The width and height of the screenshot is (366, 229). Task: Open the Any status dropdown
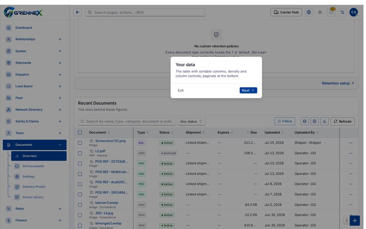point(191,121)
